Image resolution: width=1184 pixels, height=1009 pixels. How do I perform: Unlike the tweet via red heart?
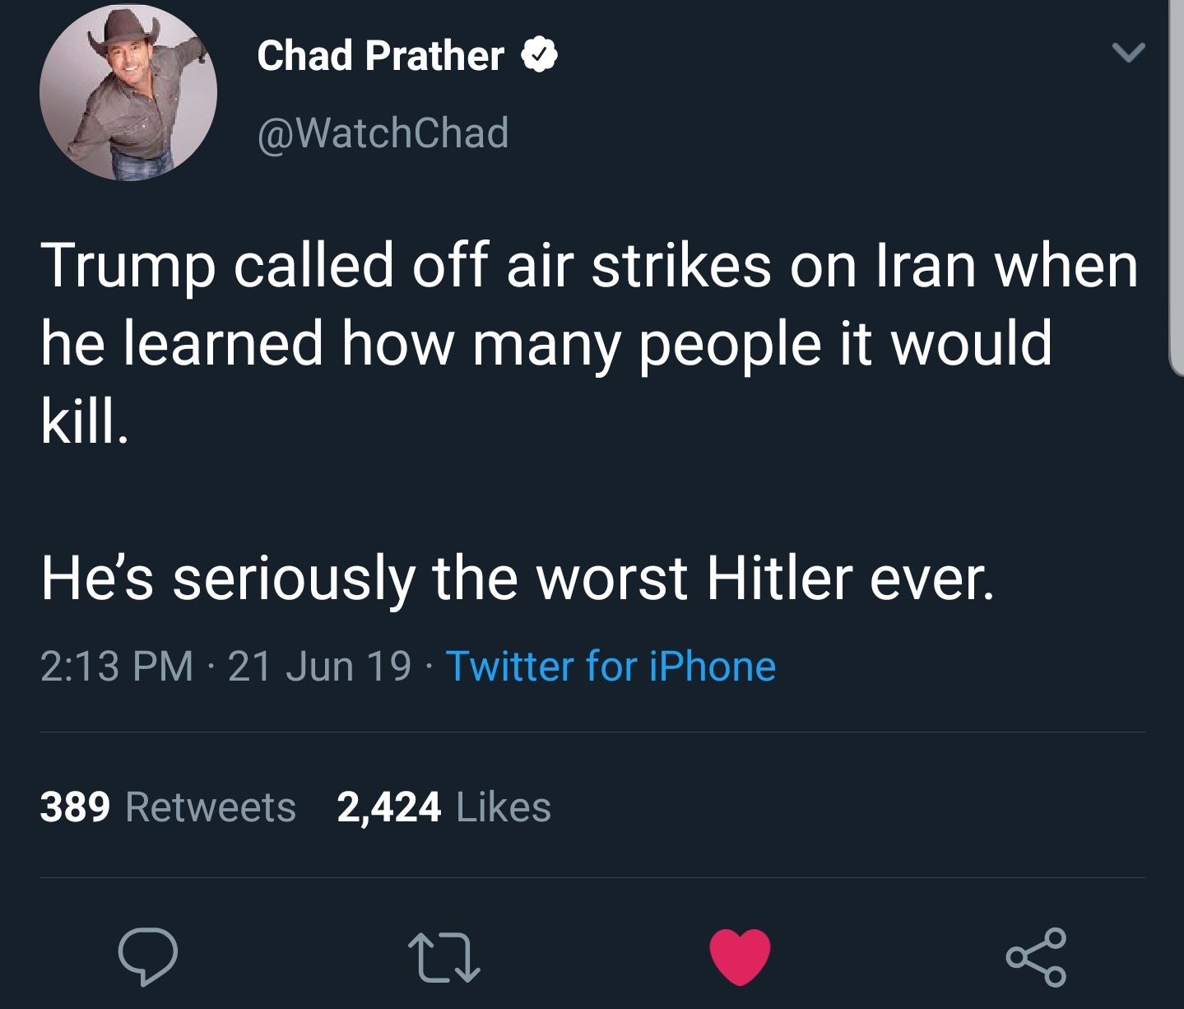tap(741, 956)
